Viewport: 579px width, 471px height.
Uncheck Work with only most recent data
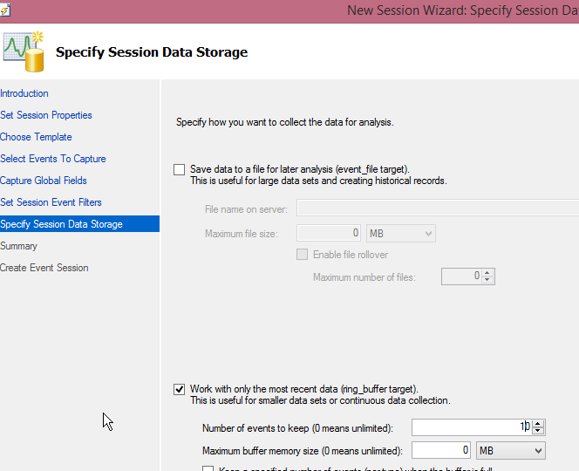[x=180, y=389]
